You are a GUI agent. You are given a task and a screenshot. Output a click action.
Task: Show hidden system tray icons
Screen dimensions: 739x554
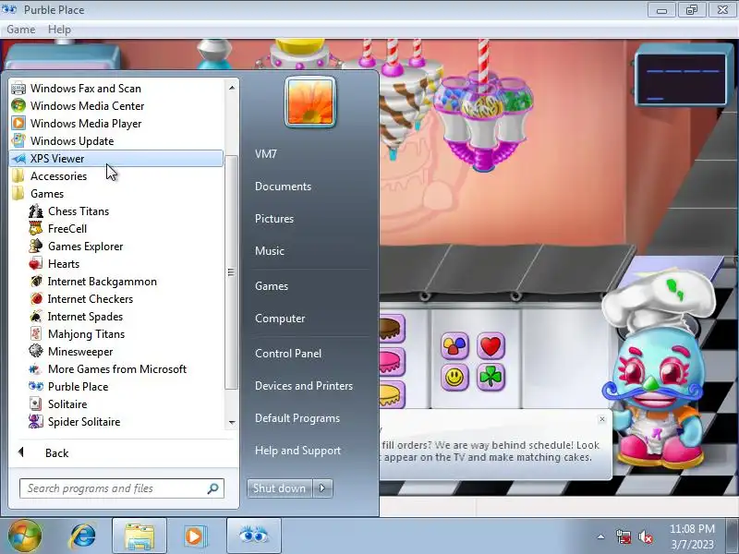click(601, 536)
